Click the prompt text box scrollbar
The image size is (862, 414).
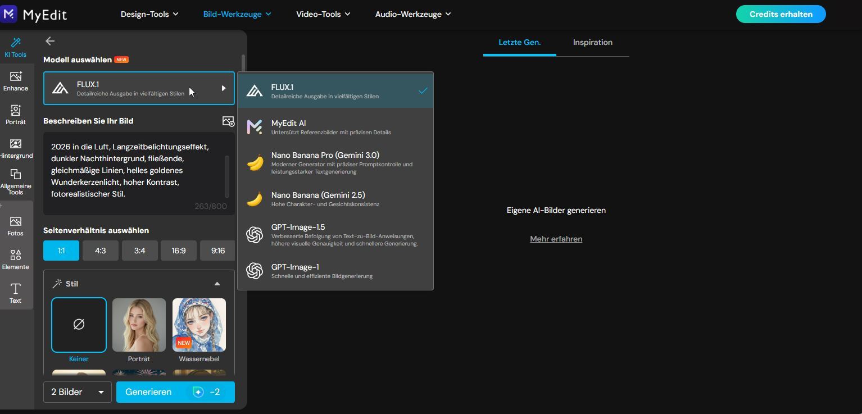(x=227, y=176)
